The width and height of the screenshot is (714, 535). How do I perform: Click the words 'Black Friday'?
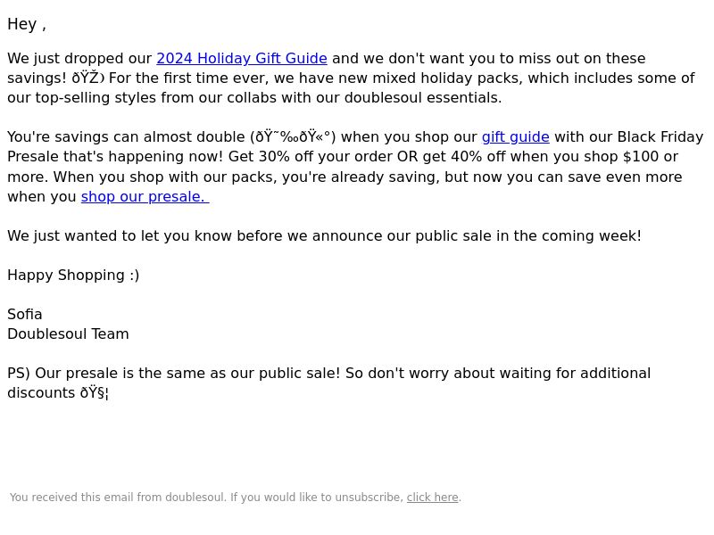pyautogui.click(x=660, y=137)
